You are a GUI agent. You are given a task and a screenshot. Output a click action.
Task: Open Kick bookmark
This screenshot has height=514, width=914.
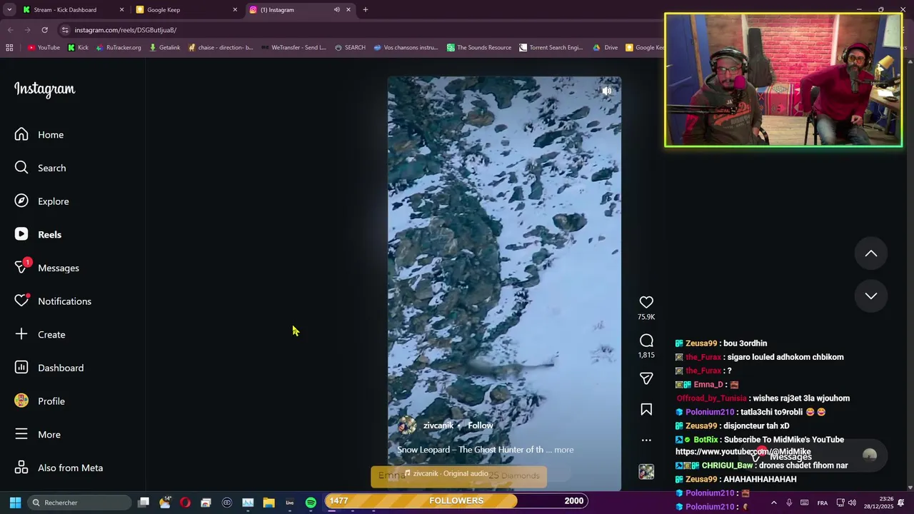(x=78, y=48)
